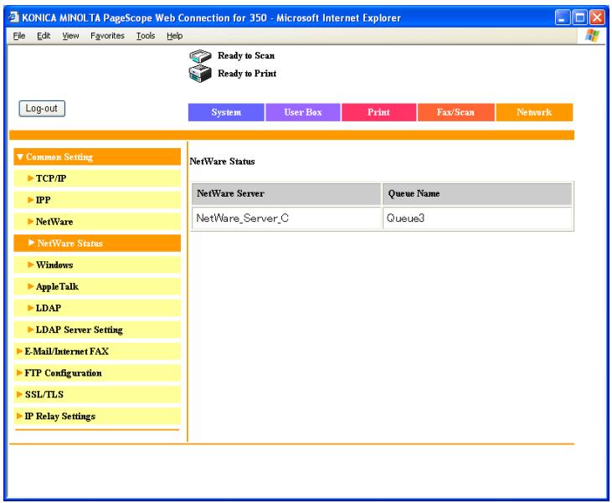Close the Internet Explorer window

pyautogui.click(x=597, y=18)
